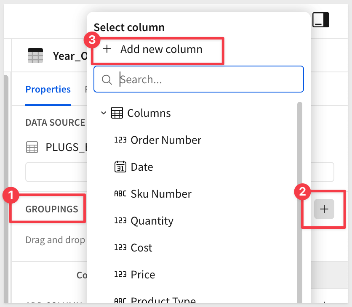Screen dimensions: 352x307
Task: Choose the Price column
Action: (x=143, y=275)
